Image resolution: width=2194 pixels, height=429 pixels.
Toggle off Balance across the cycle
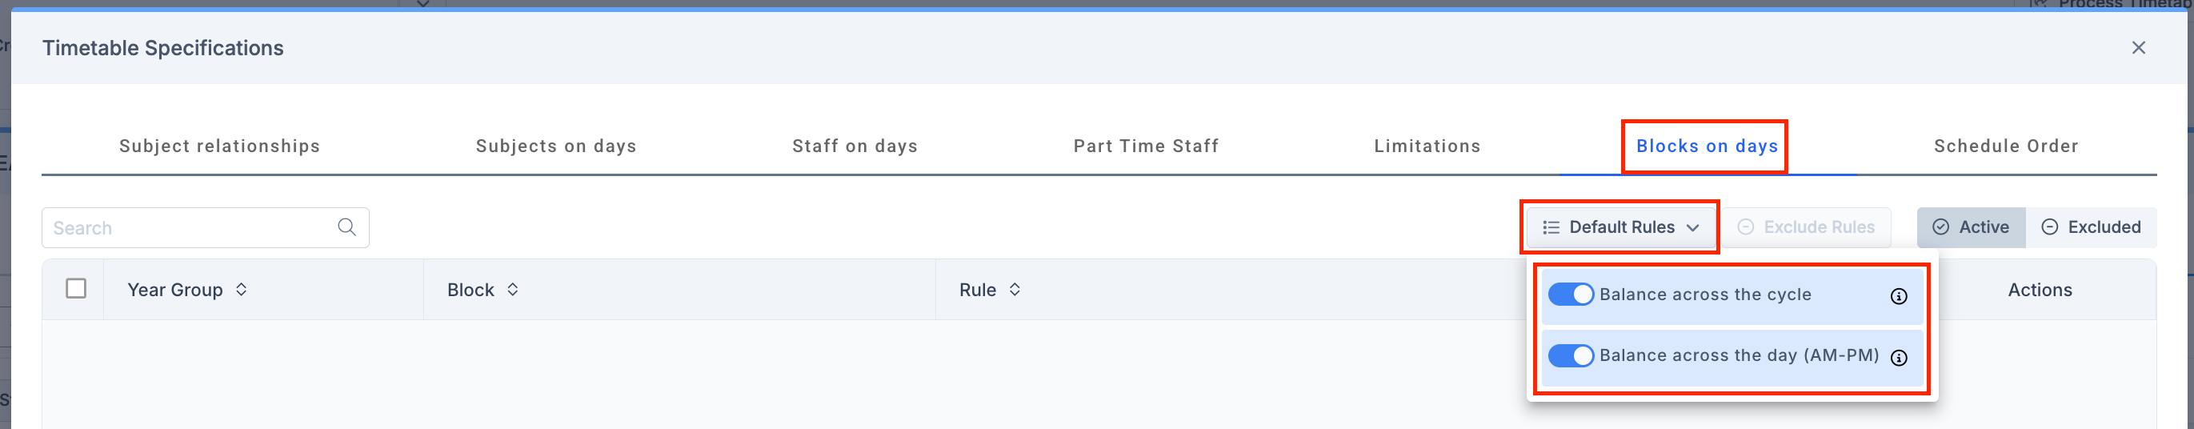[1570, 295]
